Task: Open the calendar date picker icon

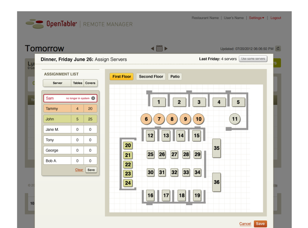Action: coord(159,48)
